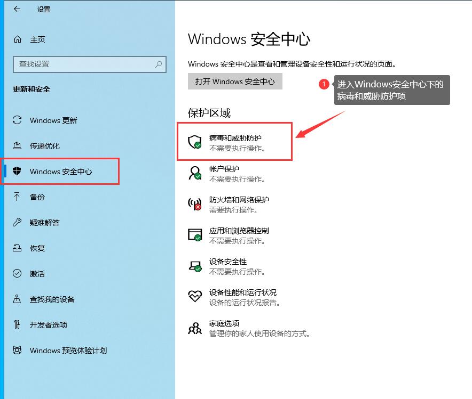Screen dimensions: 472x399
Task: Open the 主页 home icon
Action: pyautogui.click(x=18, y=39)
